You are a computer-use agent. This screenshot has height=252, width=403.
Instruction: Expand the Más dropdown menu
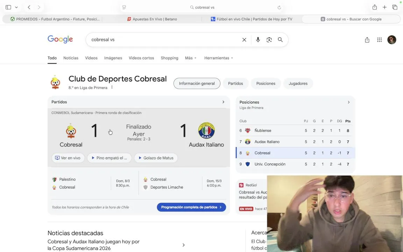tap(190, 58)
